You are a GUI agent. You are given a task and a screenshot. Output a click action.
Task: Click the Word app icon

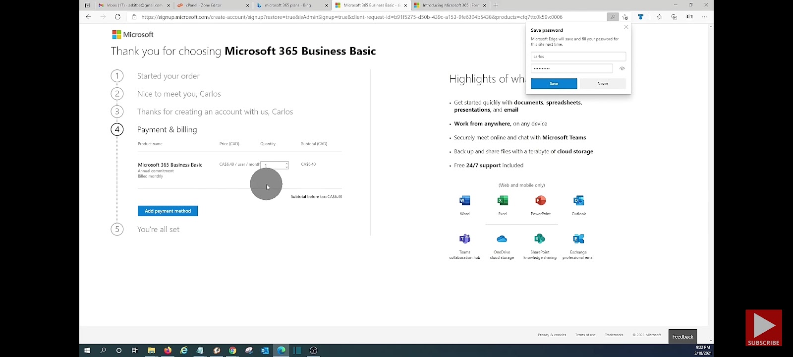click(x=464, y=200)
